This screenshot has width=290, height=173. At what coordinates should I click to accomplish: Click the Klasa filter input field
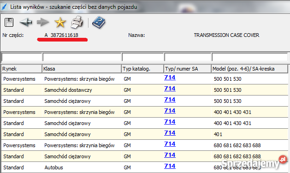tap(82, 57)
